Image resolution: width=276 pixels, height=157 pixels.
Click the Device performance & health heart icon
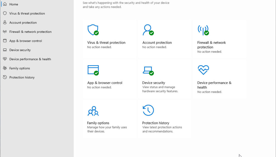click(203, 70)
